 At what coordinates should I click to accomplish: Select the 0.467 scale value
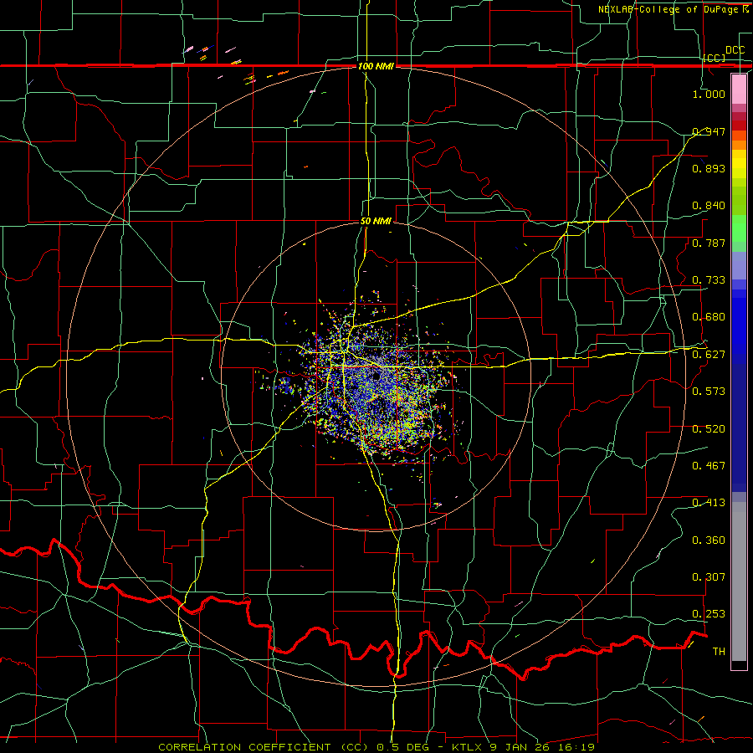pos(709,465)
